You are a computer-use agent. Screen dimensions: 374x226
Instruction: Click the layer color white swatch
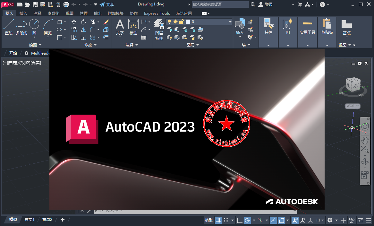pos(188,22)
